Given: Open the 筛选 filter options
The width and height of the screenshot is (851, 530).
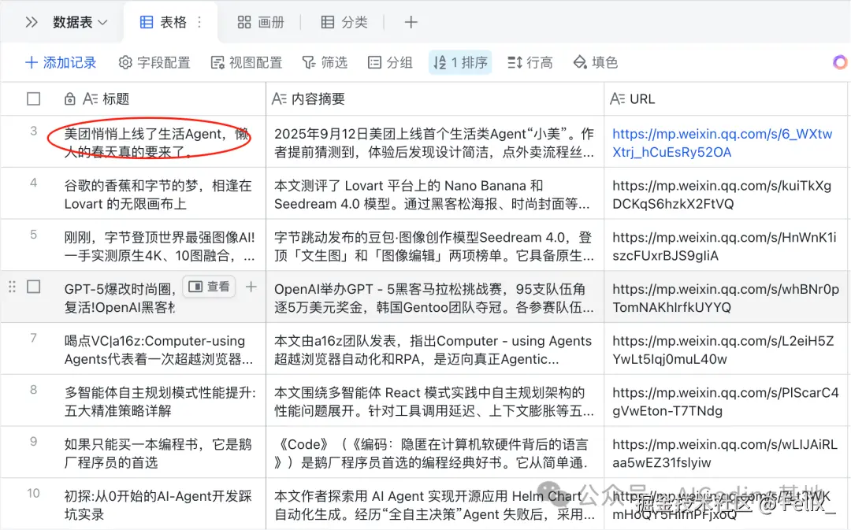Looking at the screenshot, I should (x=325, y=62).
